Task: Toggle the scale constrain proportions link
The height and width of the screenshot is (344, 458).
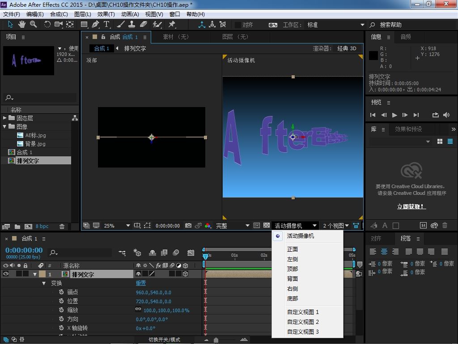Action: (138, 309)
